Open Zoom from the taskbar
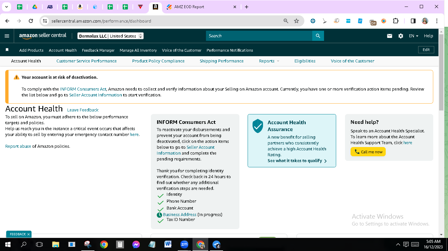Screen dimensions: 448x251 (x=184, y=244)
